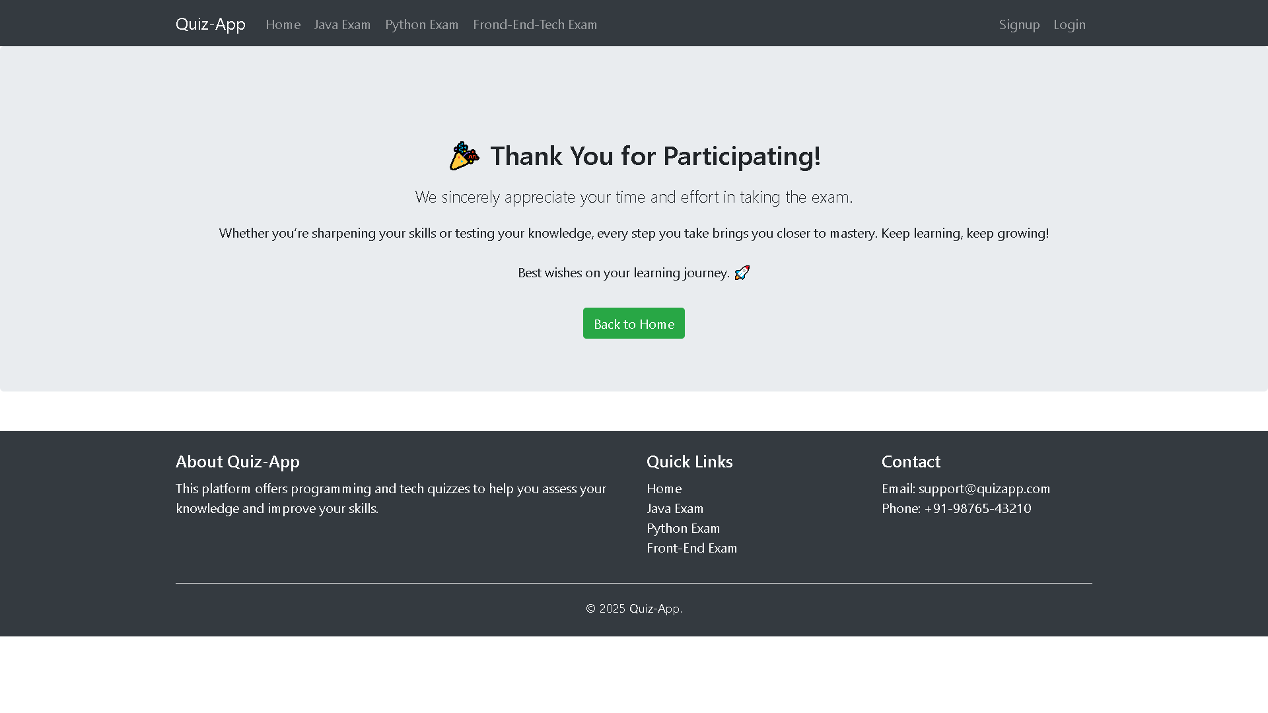Open the footer Python Exam link
1268x713 pixels.
coord(683,528)
